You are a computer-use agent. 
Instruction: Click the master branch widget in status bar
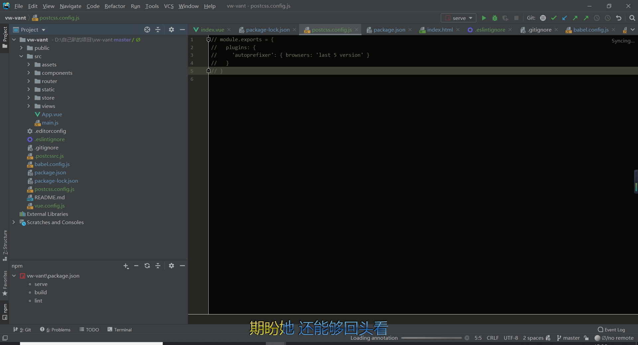pos(568,338)
